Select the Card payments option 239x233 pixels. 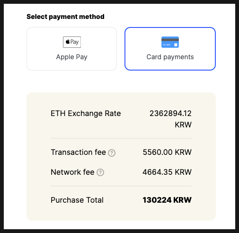coord(170,49)
